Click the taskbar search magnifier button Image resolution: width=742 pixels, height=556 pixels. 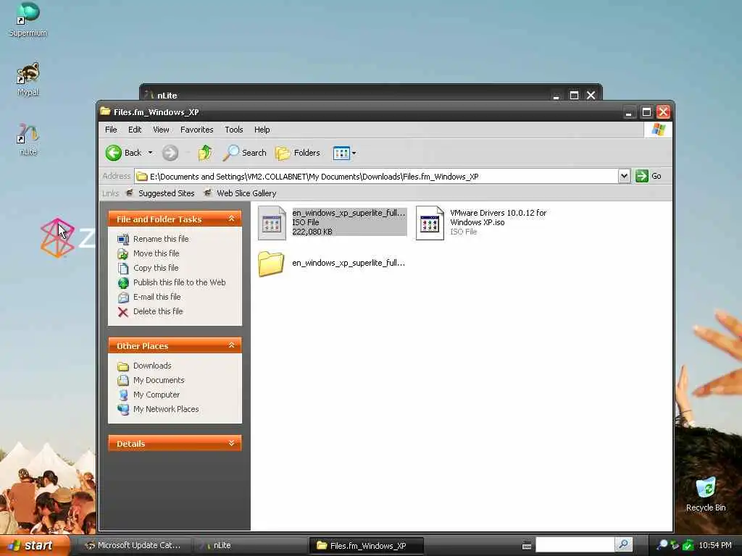624,544
